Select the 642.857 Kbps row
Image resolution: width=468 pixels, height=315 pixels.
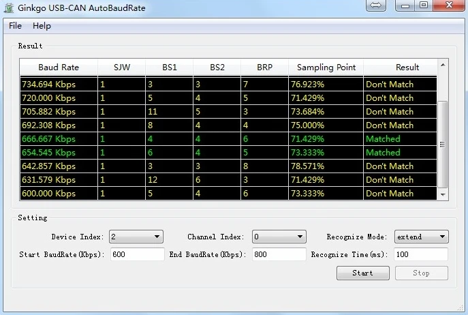click(228, 166)
